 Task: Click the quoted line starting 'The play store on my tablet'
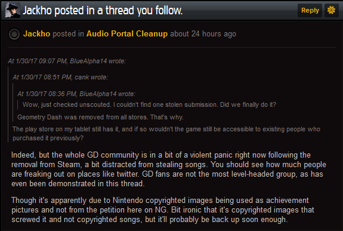[166, 129]
